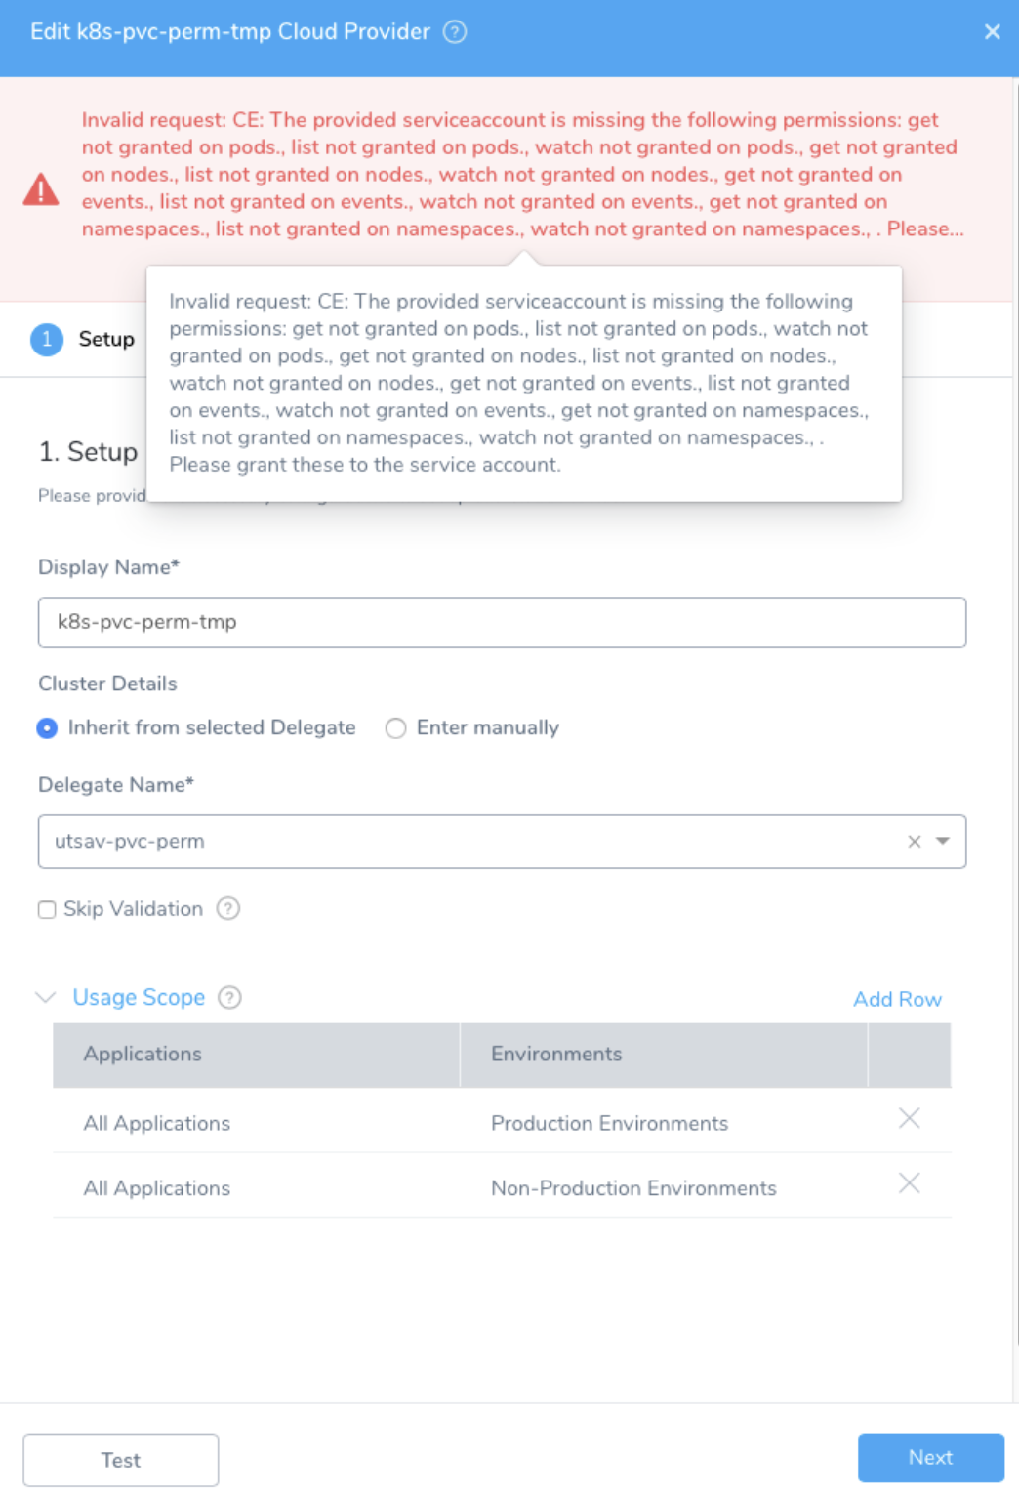Click the Add Row link

point(897,999)
